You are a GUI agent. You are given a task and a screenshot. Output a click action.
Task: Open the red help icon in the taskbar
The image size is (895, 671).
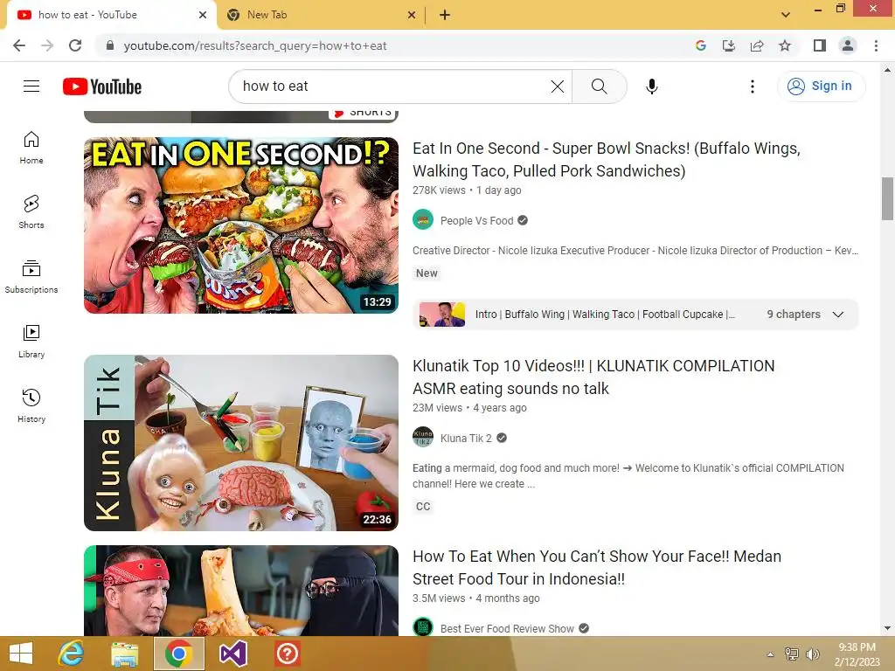point(287,654)
